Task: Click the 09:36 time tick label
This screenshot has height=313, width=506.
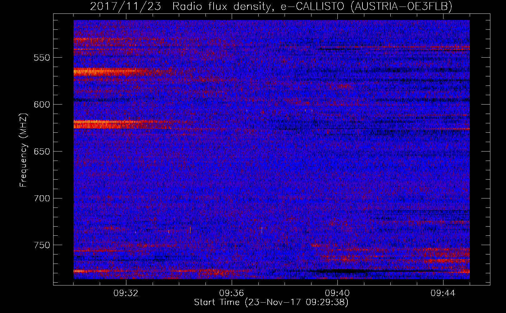Action: (231, 293)
